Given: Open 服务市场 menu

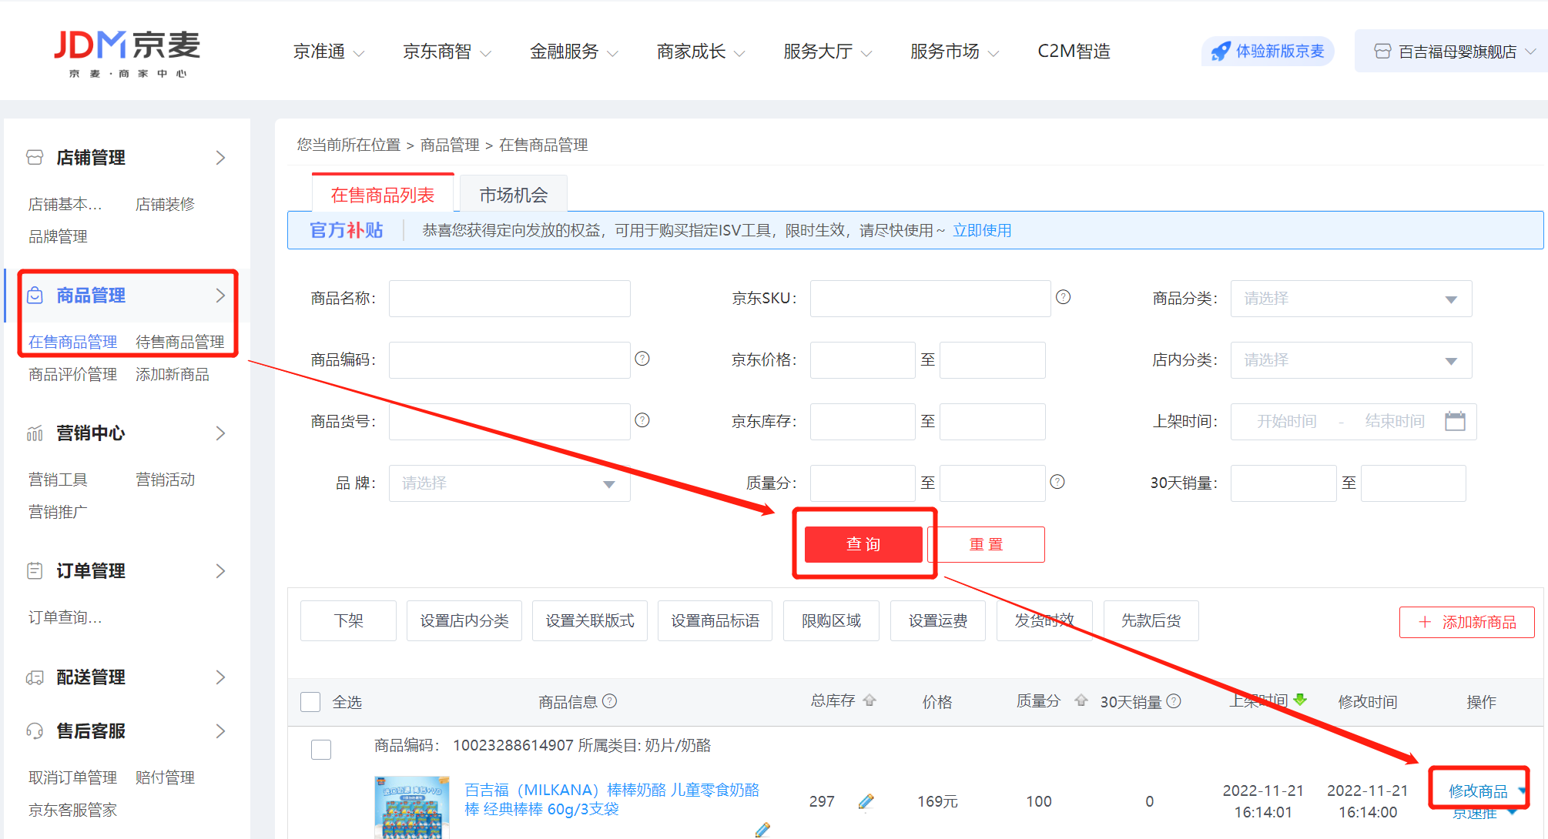Looking at the screenshot, I should (x=954, y=52).
